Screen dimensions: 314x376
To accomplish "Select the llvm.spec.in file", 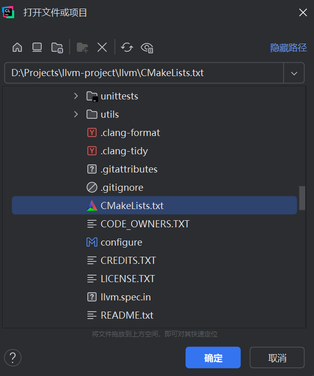I will [154, 297].
